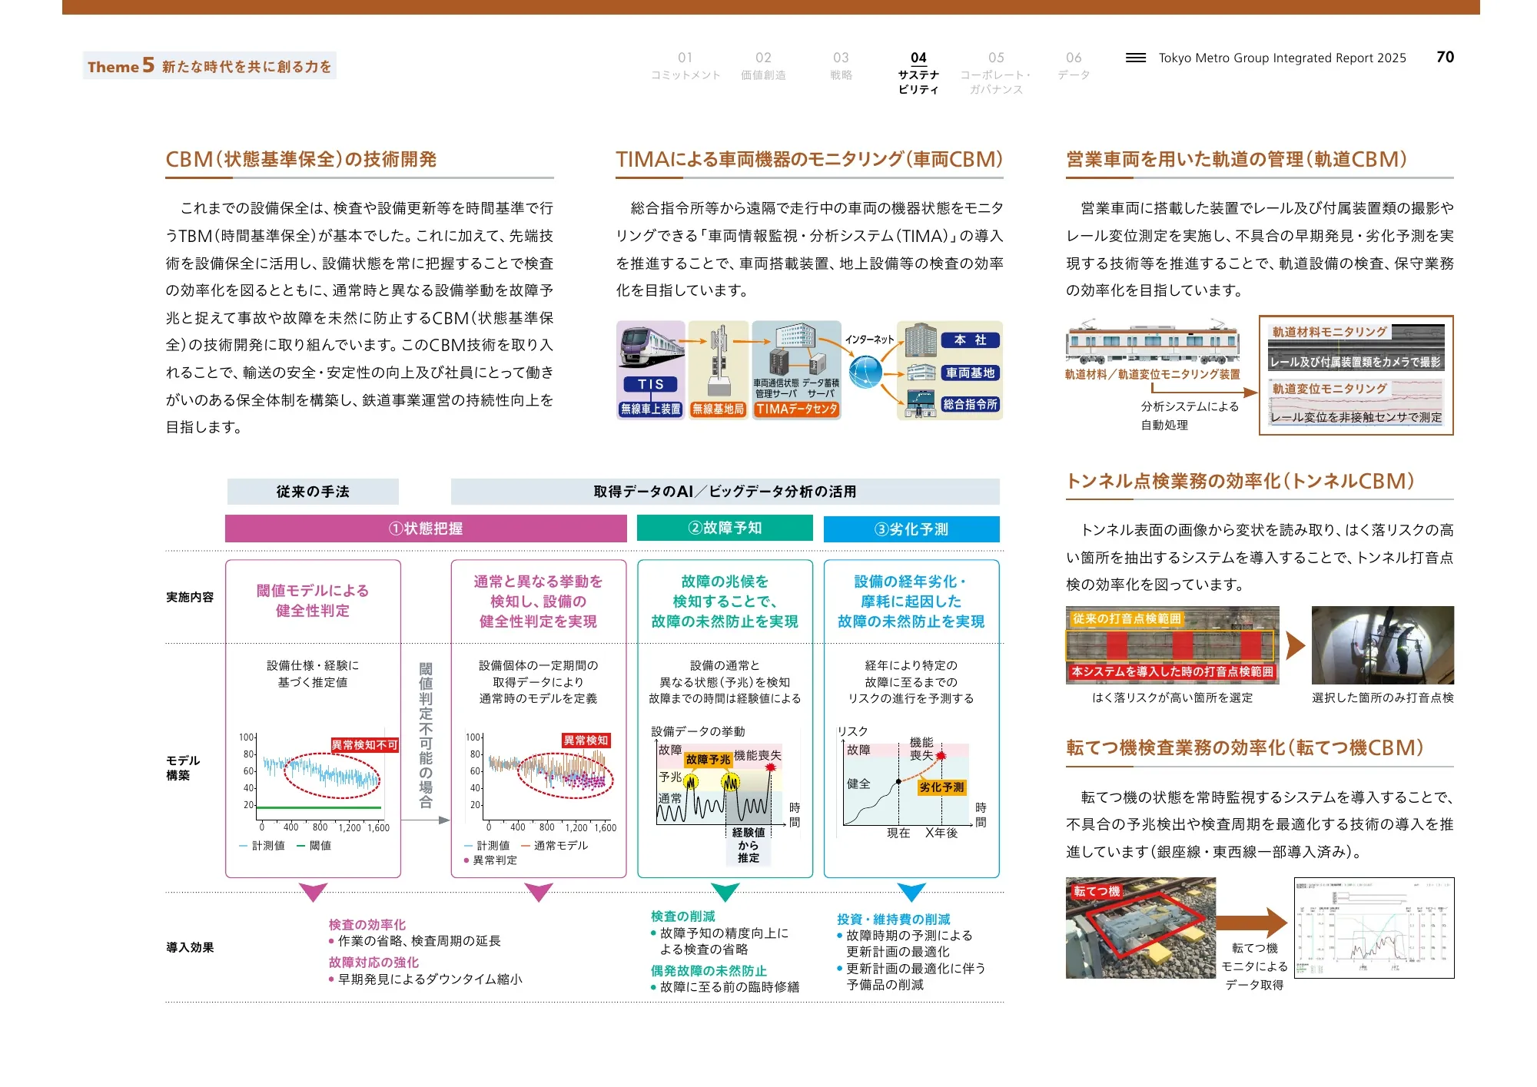
Task: Go to 05 コーポレート・ガバナンス tab
Action: (996, 73)
